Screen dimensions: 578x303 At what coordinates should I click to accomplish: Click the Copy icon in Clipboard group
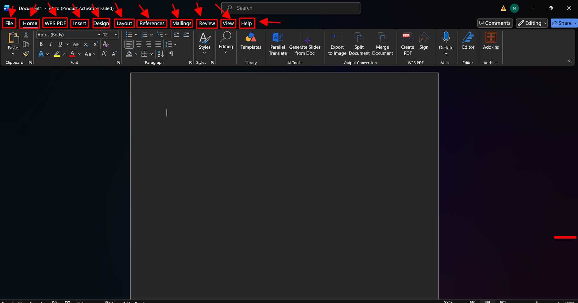(x=26, y=44)
